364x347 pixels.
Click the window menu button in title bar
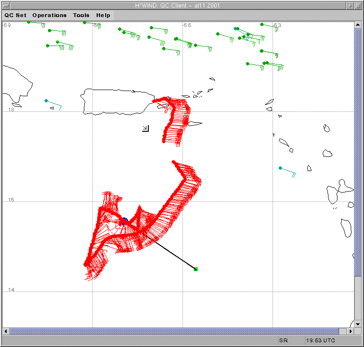point(5,5)
